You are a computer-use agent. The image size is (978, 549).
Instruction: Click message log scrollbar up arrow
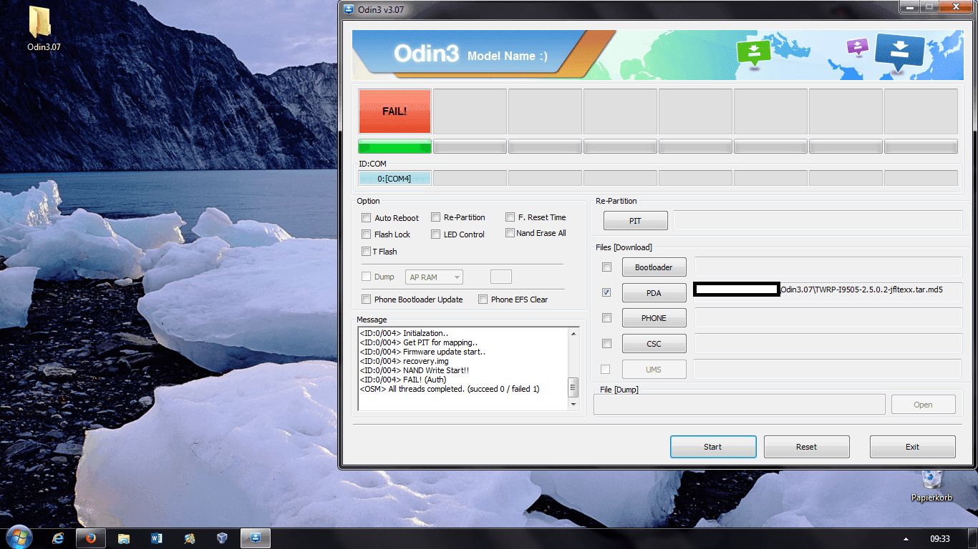pos(573,334)
